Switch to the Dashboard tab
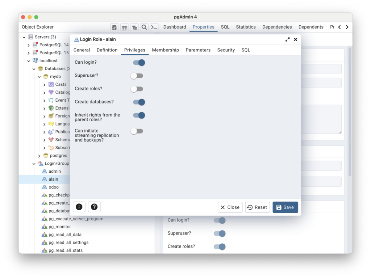The width and height of the screenshot is (371, 278). (x=175, y=27)
